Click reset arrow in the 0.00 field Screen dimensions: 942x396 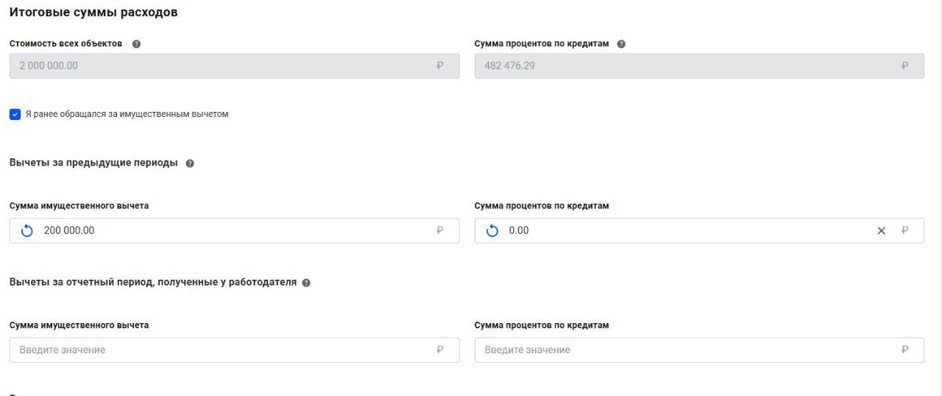pos(492,231)
